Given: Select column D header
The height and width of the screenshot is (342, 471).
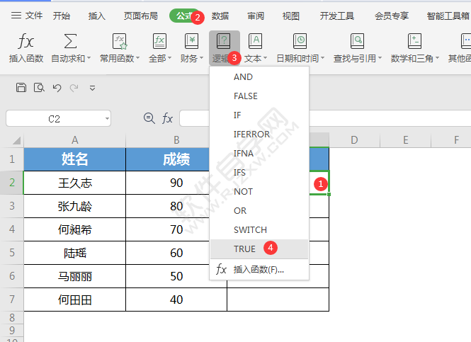Looking at the screenshot, I should tap(354, 140).
